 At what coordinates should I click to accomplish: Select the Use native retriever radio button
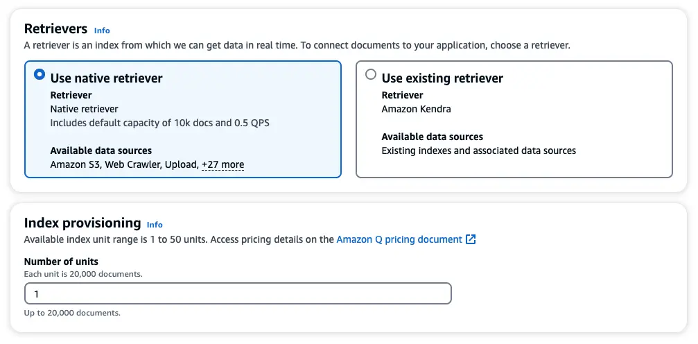click(40, 75)
